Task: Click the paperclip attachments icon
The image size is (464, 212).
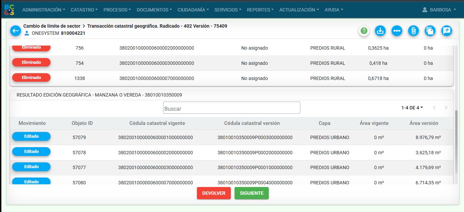Action: tap(413, 31)
